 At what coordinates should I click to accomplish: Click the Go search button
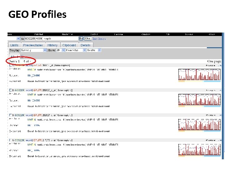(x=81, y=38)
